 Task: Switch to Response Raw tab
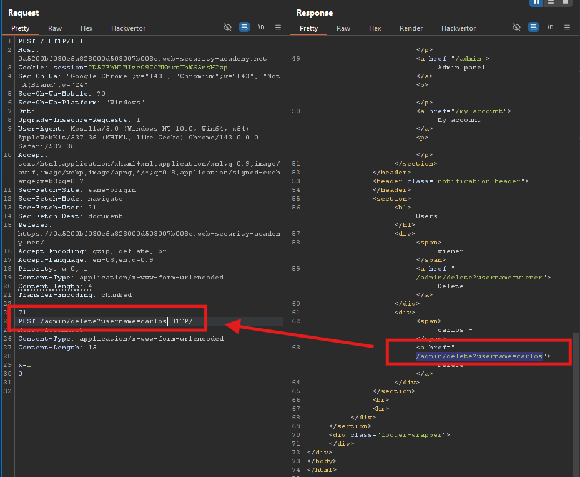pyautogui.click(x=343, y=28)
